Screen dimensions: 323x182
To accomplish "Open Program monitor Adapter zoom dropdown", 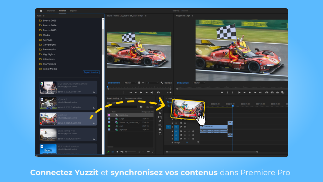I will (199, 83).
